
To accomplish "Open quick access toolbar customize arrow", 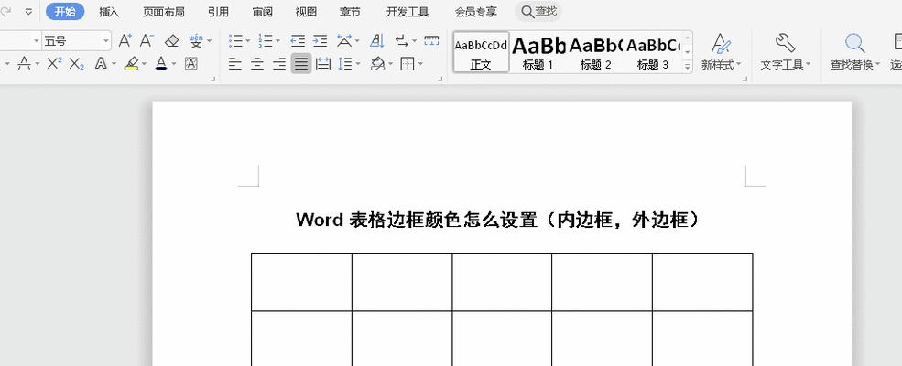I will 28,11.
